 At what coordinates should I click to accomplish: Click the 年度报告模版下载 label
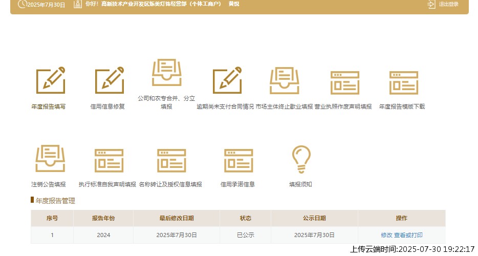point(402,106)
